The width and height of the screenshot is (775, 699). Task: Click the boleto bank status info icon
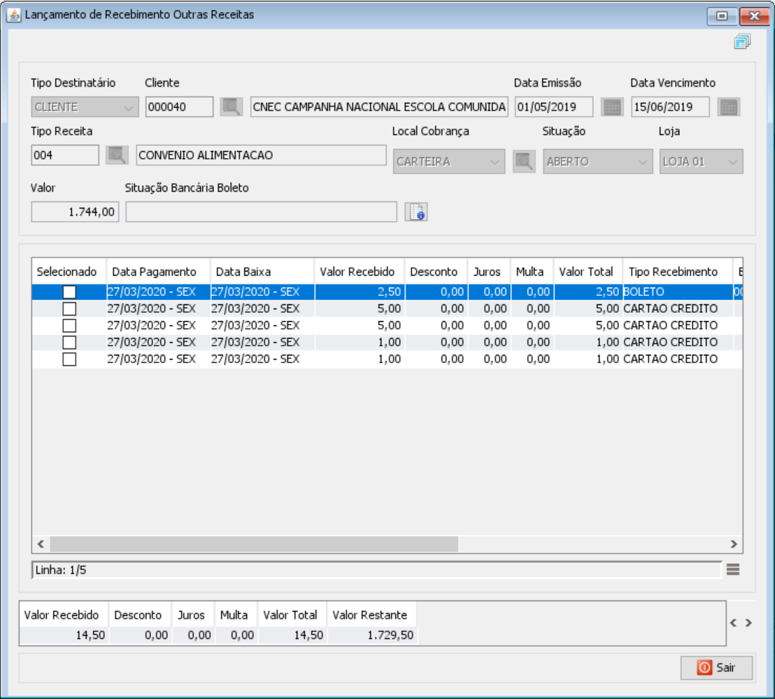pyautogui.click(x=416, y=211)
